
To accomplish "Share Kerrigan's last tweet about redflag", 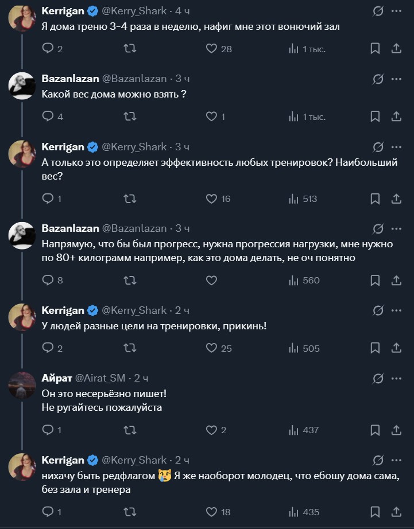I will [396, 512].
